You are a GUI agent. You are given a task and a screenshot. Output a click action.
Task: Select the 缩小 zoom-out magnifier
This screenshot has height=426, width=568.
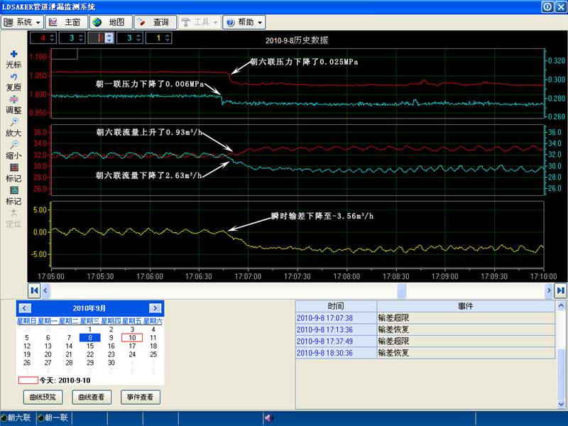[x=13, y=145]
